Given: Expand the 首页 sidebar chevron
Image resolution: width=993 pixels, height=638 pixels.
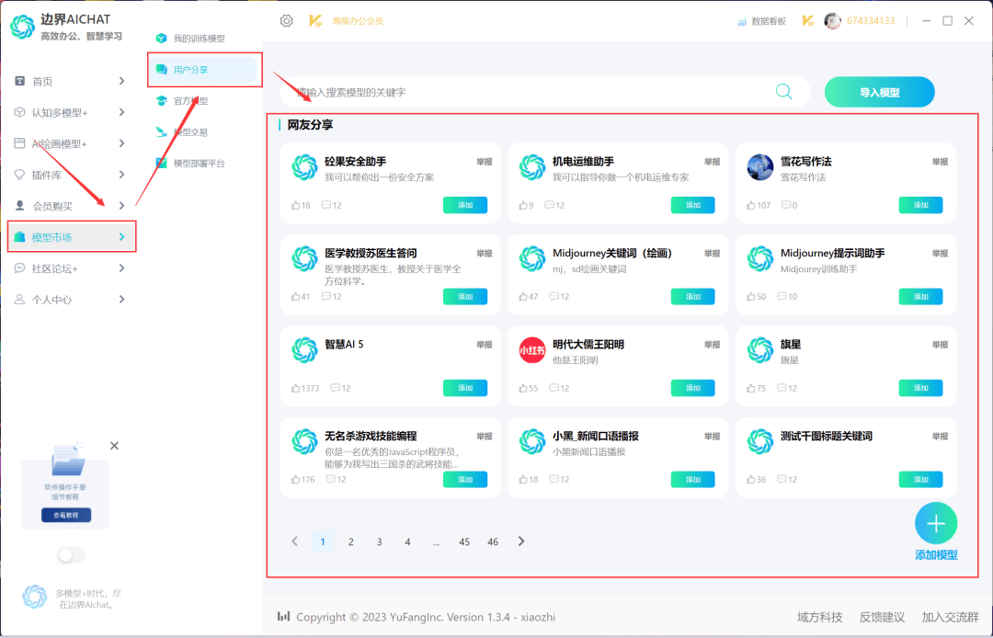Looking at the screenshot, I should (x=121, y=81).
